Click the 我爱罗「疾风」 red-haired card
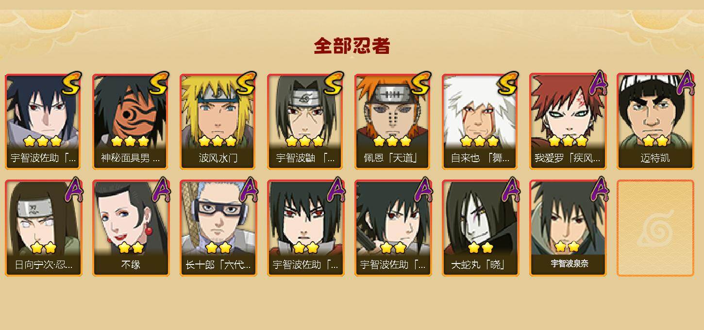 568,121
